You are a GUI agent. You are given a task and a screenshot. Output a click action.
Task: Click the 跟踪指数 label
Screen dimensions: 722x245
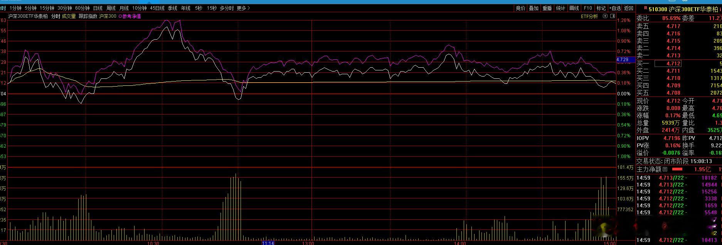tap(88, 16)
